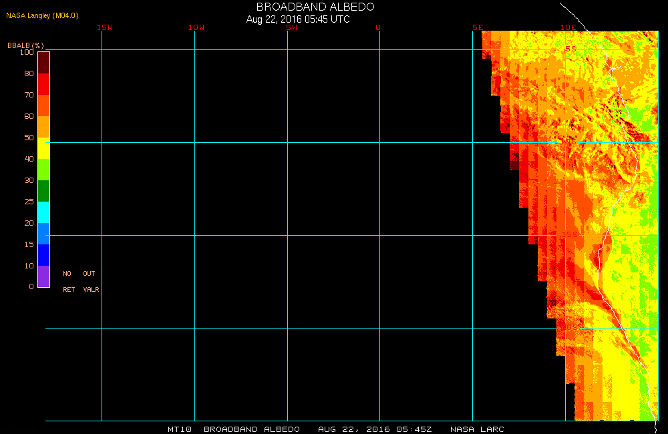Click the BROADBAND ALBEDO title text

coord(315,7)
